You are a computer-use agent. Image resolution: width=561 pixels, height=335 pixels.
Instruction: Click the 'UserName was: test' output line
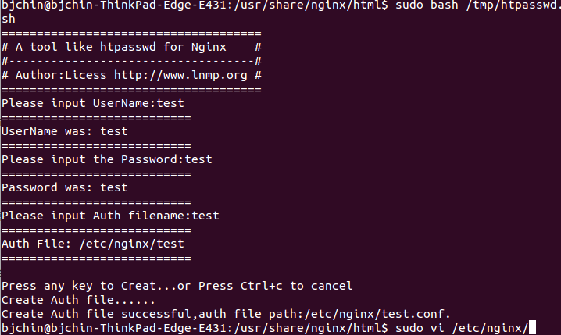coord(65,131)
